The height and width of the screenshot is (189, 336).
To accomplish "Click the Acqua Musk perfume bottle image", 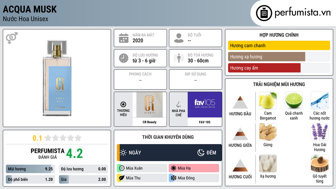I will pyautogui.click(x=57, y=78).
